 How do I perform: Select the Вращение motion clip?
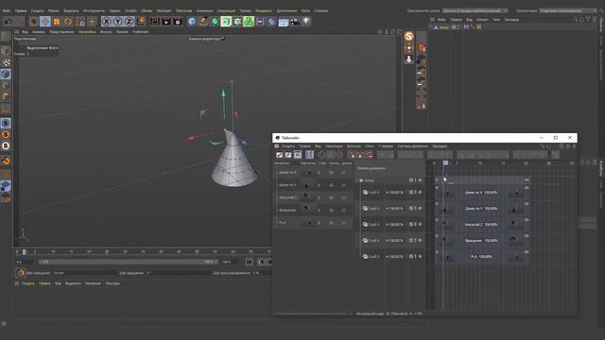click(x=482, y=241)
